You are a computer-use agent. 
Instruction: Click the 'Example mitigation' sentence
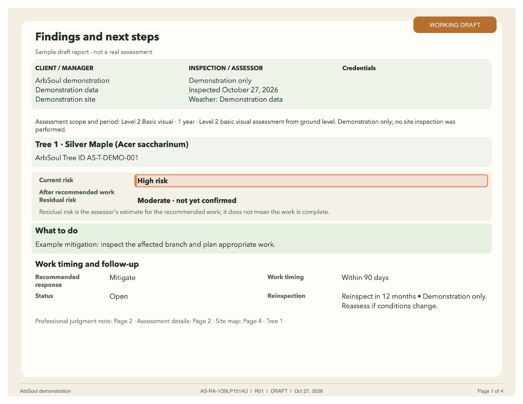pyautogui.click(x=155, y=245)
